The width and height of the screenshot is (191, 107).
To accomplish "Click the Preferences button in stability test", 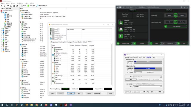I will [97, 93].
